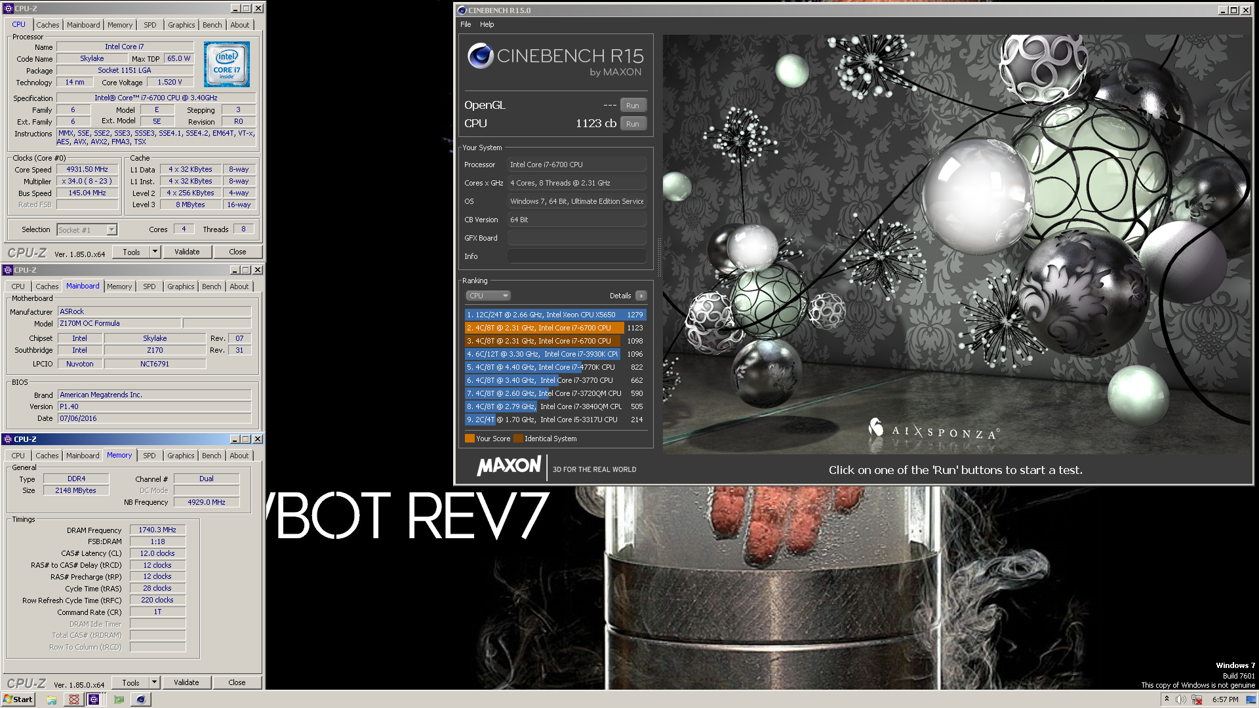Select ranking row 7 Core i7-3720QM
This screenshot has width=1259, height=708.
point(555,393)
